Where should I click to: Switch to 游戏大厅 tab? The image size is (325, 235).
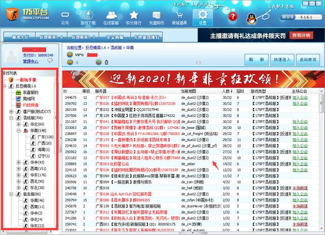click(19, 37)
